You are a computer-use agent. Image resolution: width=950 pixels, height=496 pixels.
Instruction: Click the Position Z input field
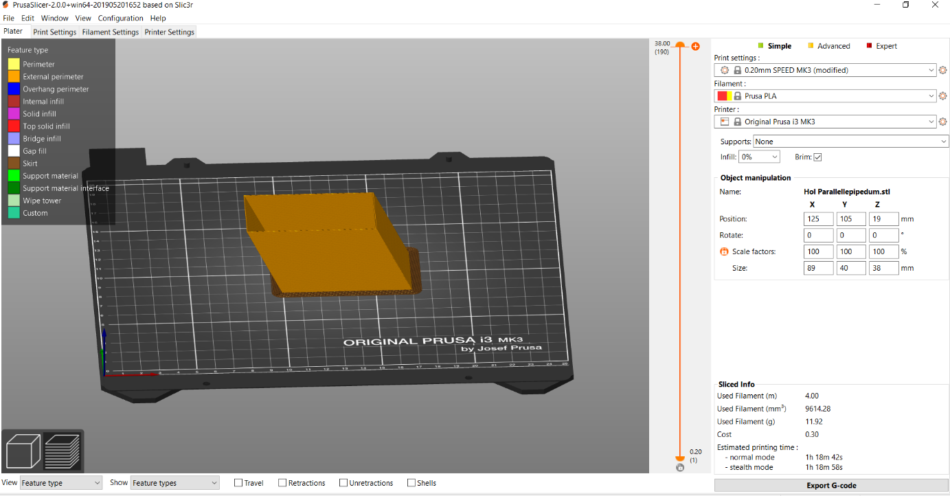click(x=884, y=219)
